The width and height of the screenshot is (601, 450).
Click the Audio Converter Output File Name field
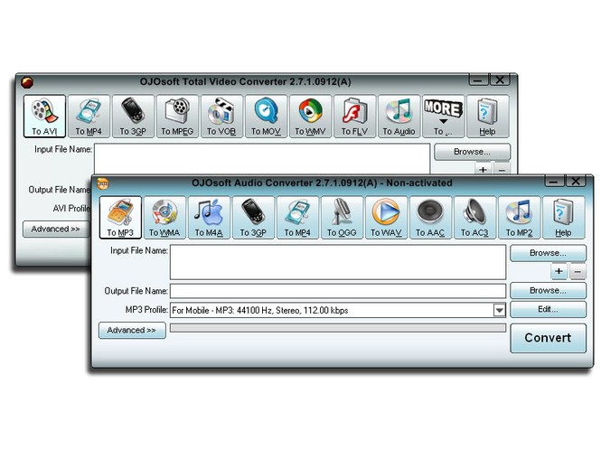338,291
